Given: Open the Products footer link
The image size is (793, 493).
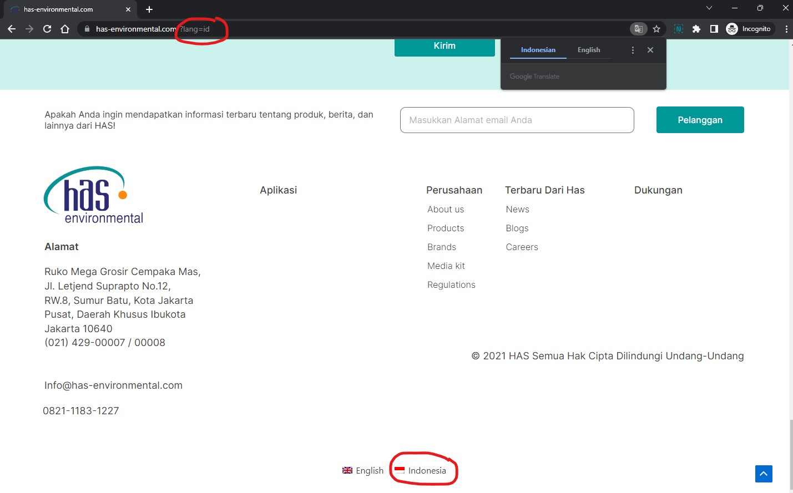Looking at the screenshot, I should 446,228.
